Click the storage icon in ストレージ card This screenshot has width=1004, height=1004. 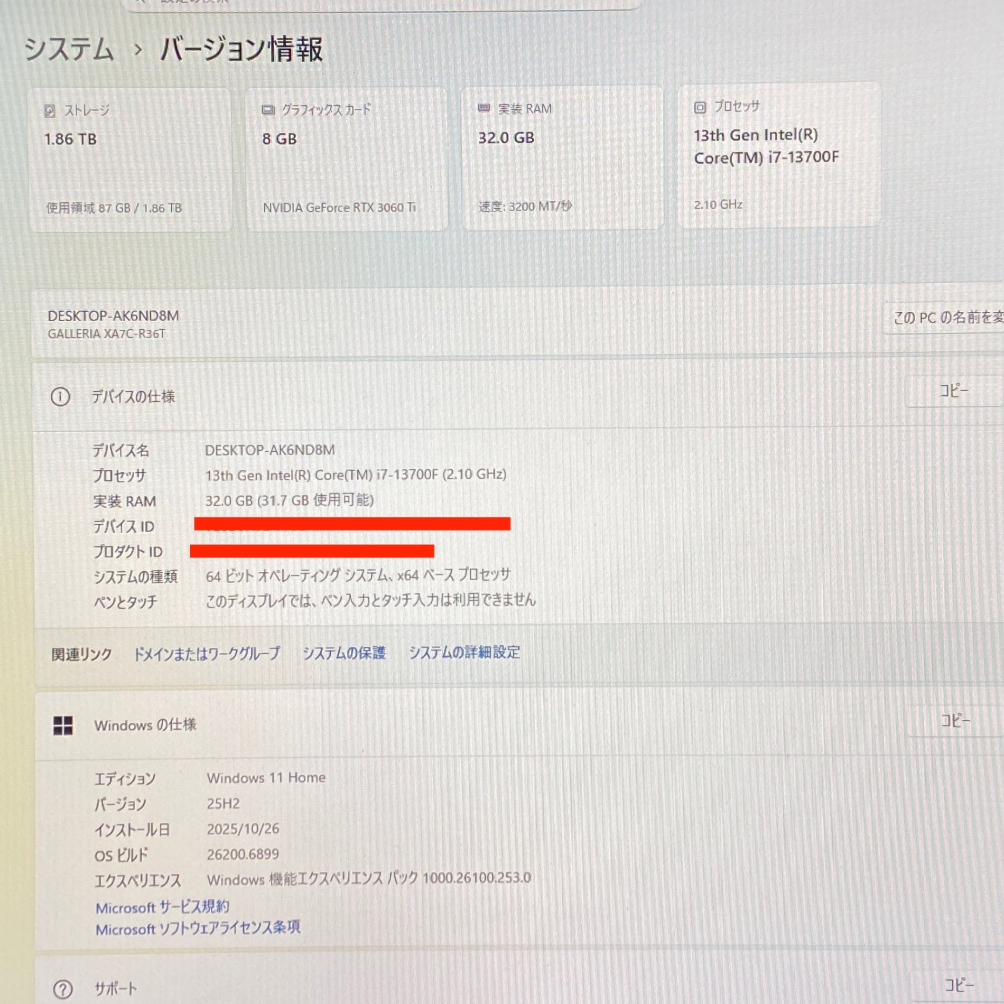[50, 110]
